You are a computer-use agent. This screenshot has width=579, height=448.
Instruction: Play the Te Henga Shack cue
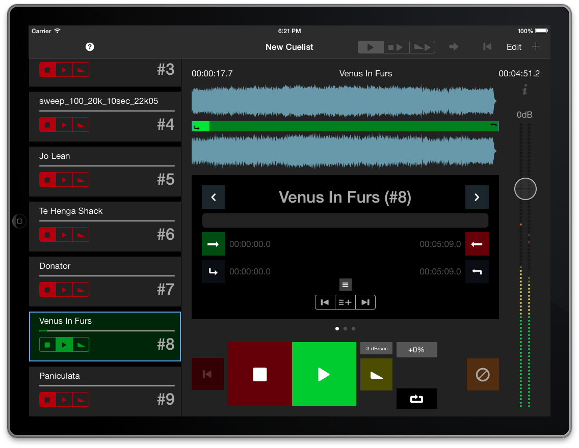coord(64,235)
